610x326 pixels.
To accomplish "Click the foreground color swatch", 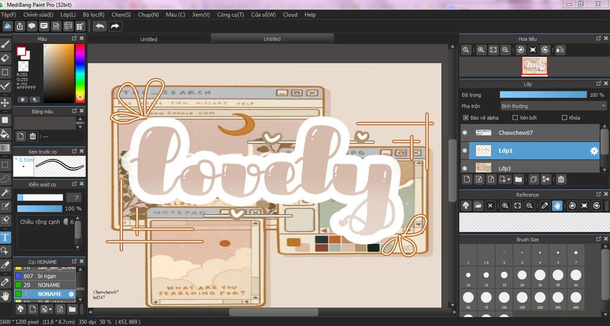I will 21,51.
